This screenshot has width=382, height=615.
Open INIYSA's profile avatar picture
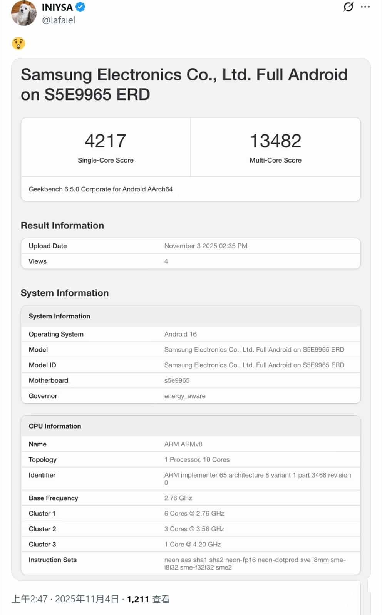coord(24,13)
